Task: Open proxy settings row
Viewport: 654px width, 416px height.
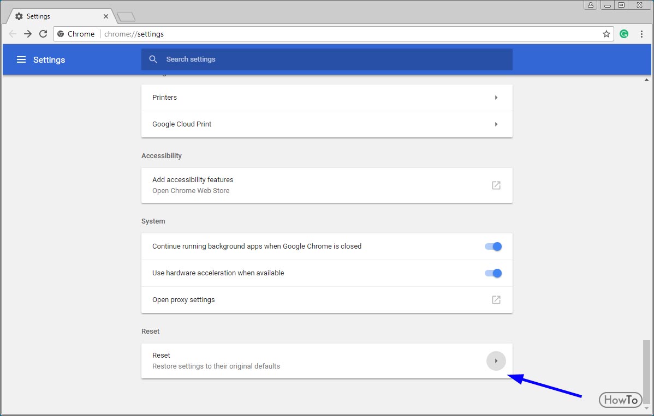Action: [326, 300]
